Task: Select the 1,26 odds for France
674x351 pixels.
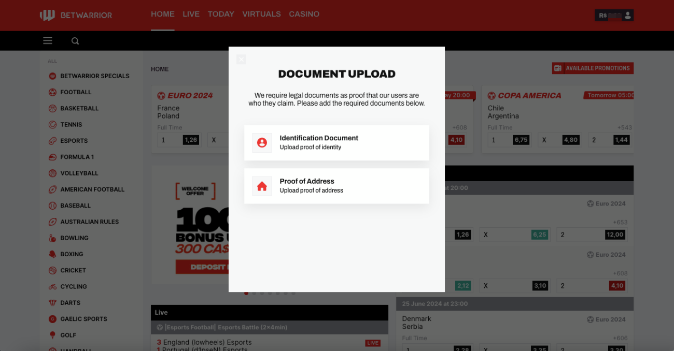Action: tap(191, 140)
